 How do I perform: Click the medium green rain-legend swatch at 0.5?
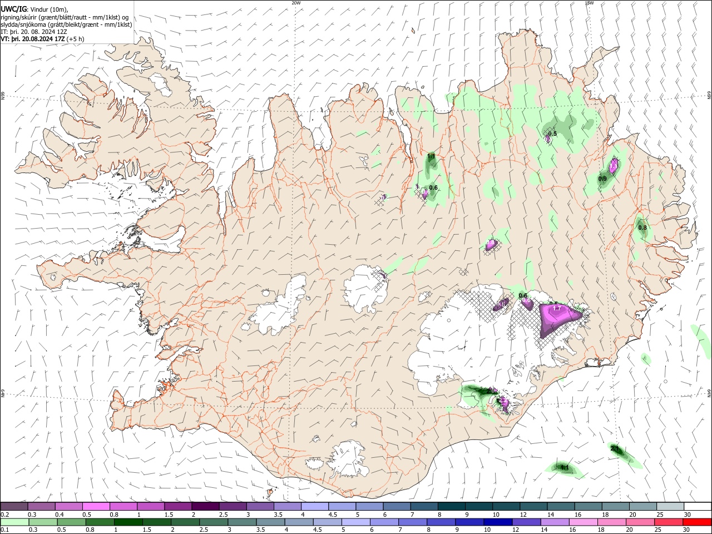tap(71, 522)
